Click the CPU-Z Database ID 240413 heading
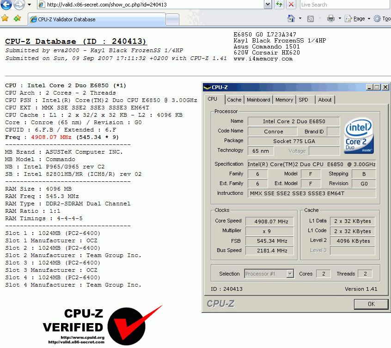The height and width of the screenshot is (348, 391). coord(75,41)
